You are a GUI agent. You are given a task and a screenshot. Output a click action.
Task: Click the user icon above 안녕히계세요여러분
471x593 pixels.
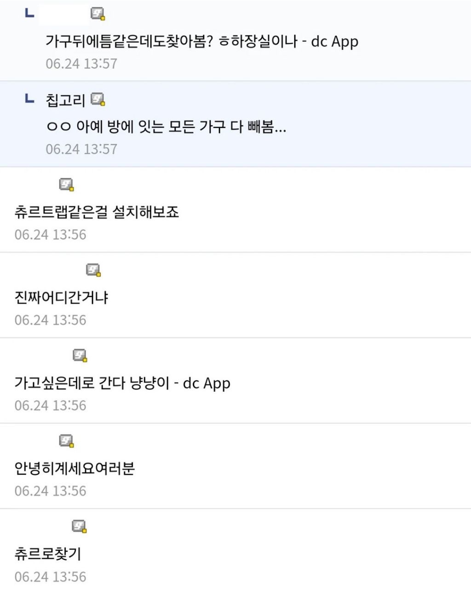pos(67,441)
